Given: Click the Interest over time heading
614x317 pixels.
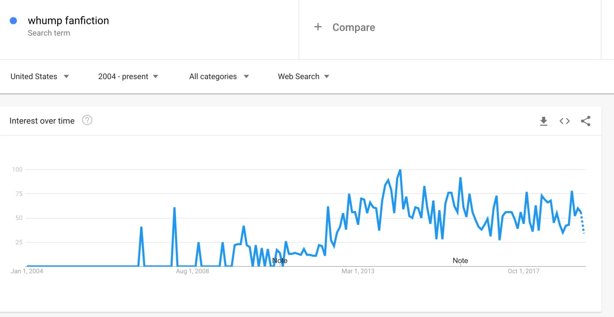Looking at the screenshot, I should pyautogui.click(x=42, y=121).
